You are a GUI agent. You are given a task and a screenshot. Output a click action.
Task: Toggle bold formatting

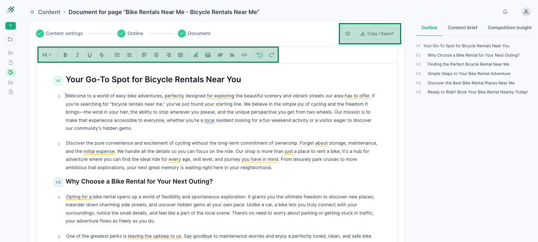pos(65,55)
